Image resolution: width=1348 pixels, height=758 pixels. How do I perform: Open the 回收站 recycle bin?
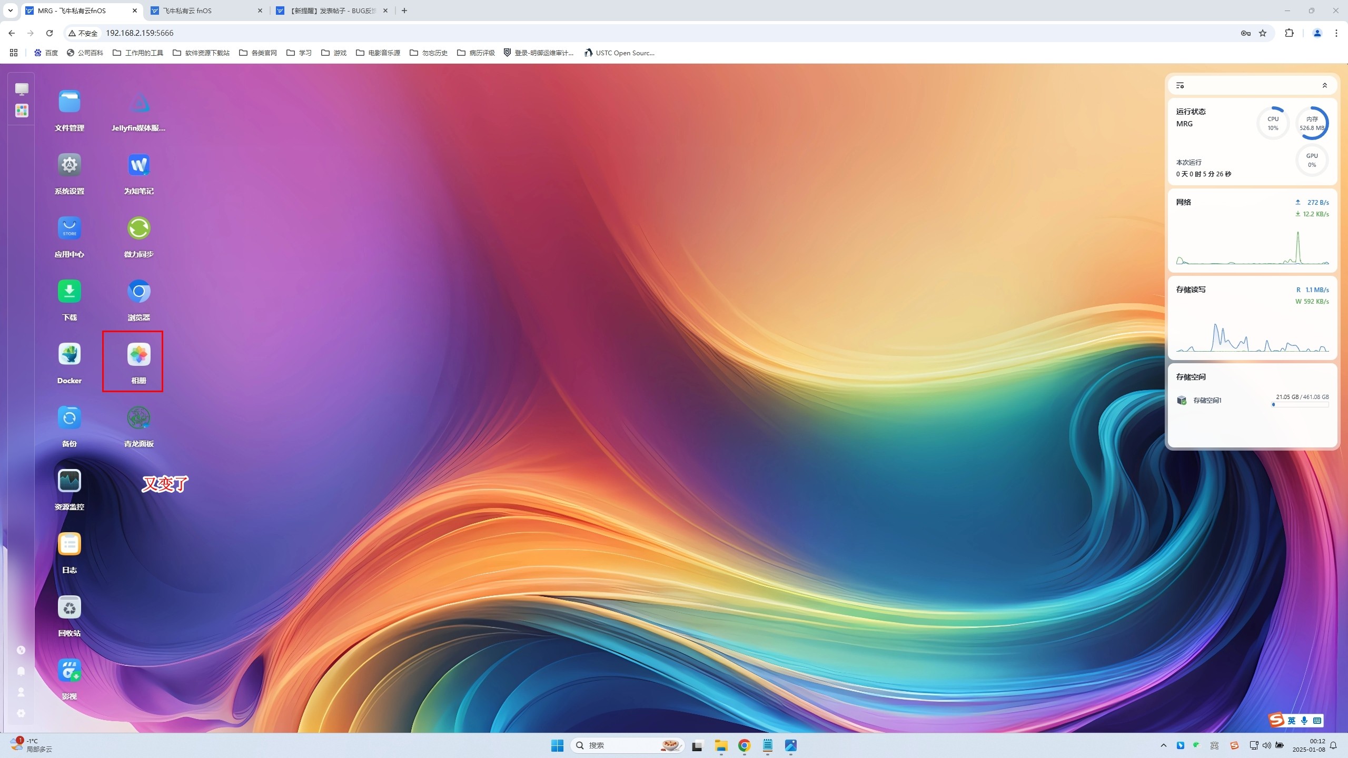tap(69, 607)
